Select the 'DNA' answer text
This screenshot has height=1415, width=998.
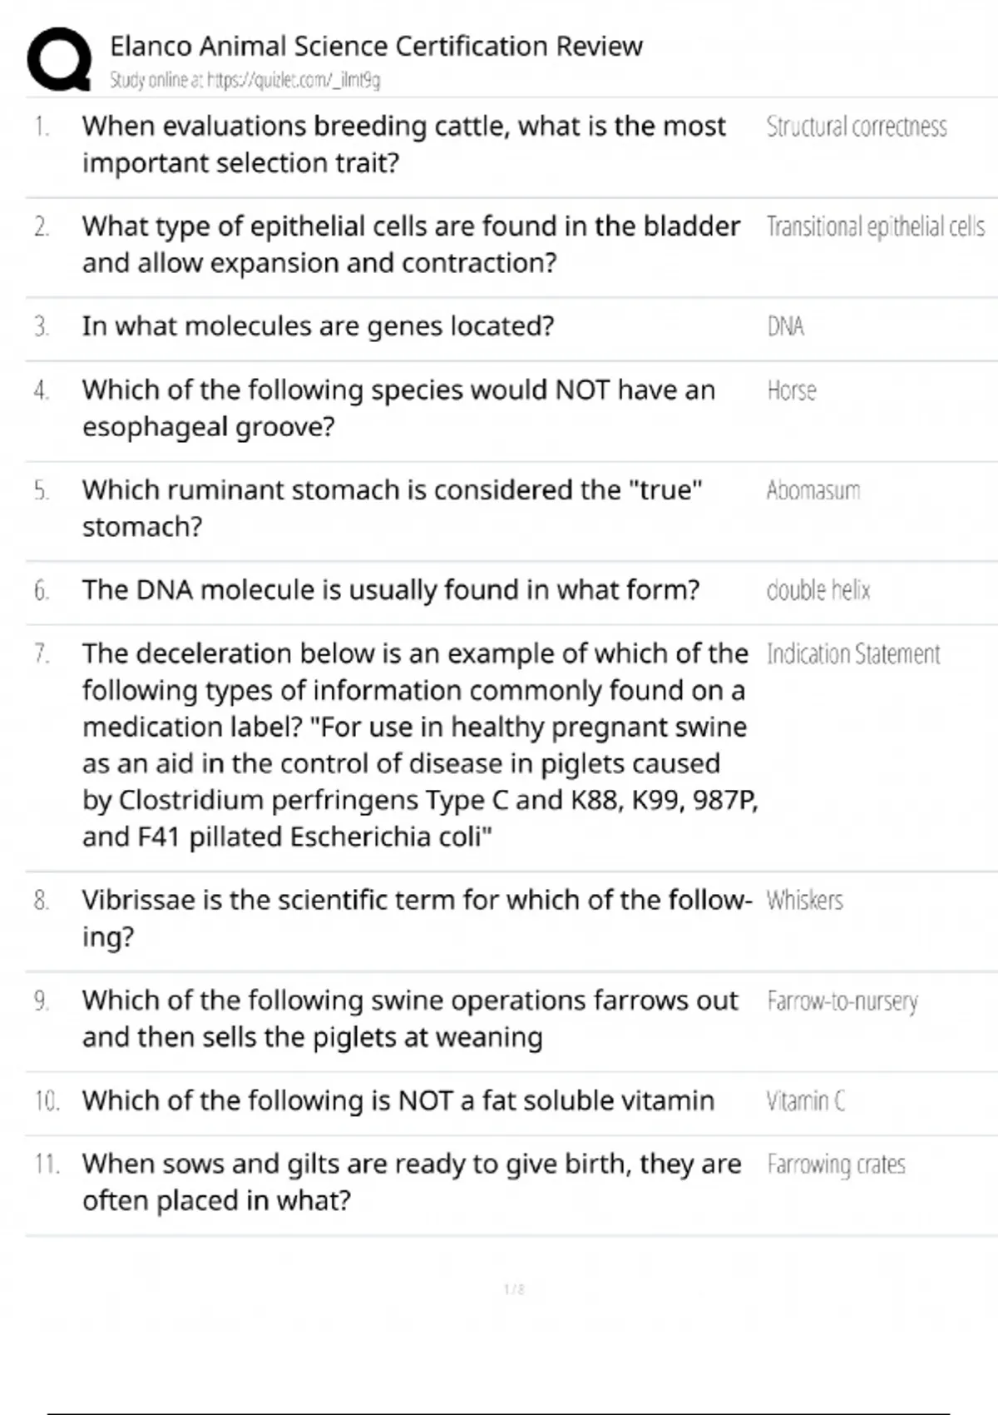[x=785, y=326]
